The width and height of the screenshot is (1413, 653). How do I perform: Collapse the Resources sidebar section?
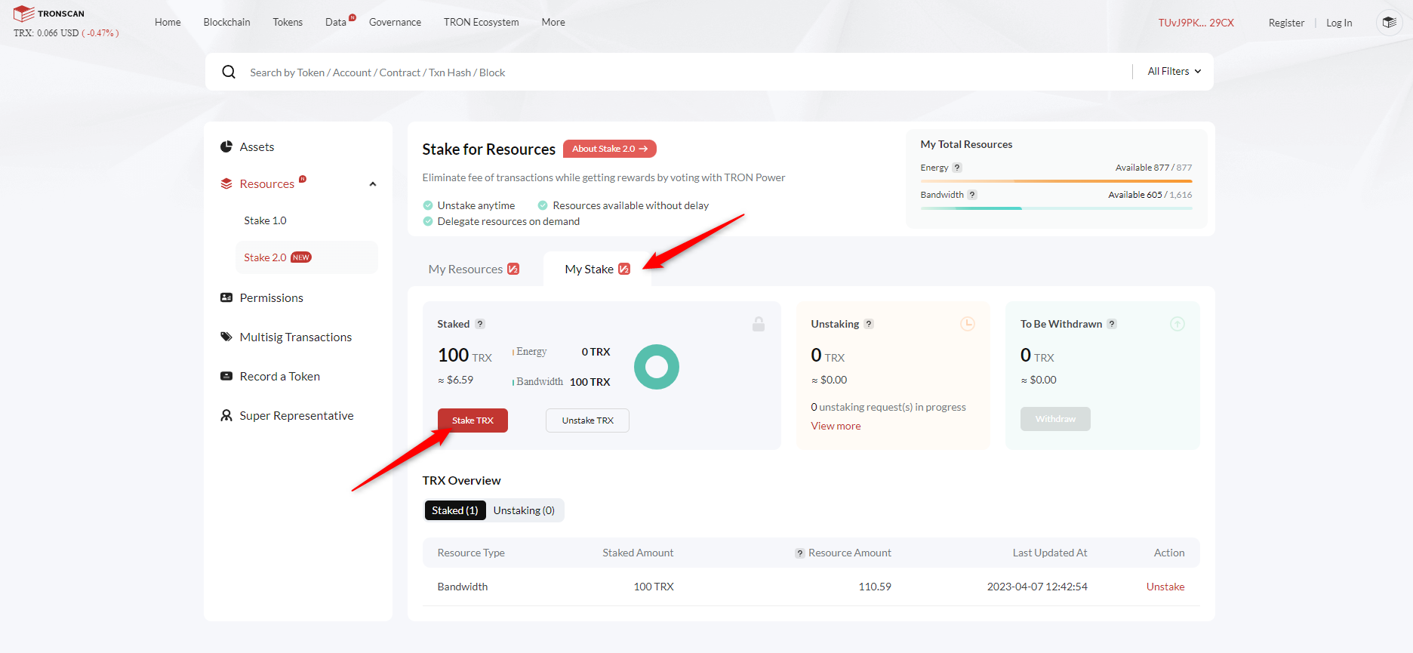point(373,184)
